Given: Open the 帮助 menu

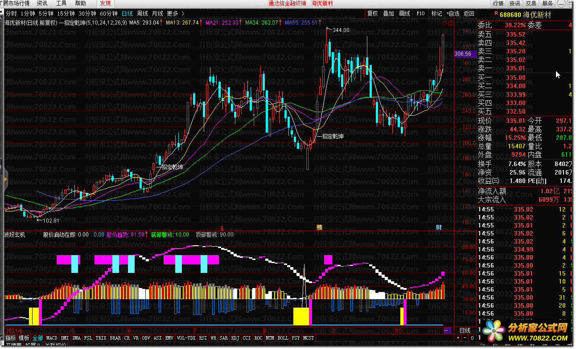Looking at the screenshot, I should (80, 4).
